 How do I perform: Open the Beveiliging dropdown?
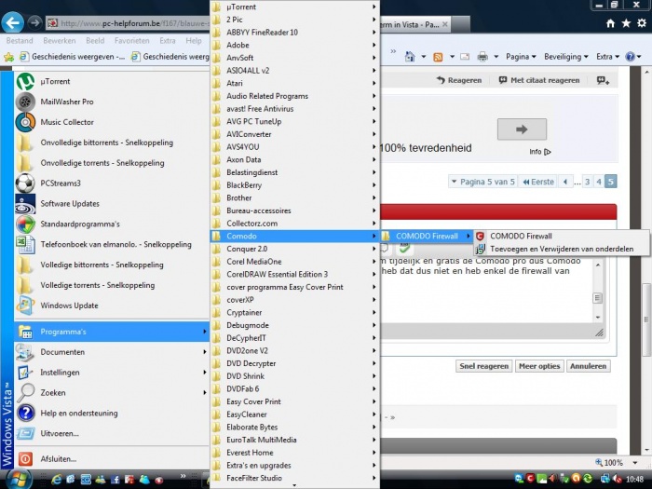(x=566, y=57)
